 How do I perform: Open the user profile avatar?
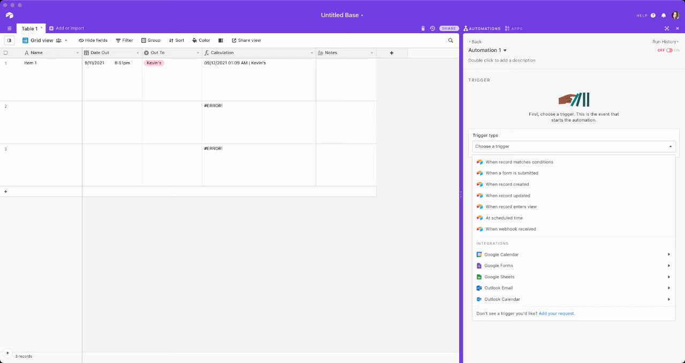[675, 16]
